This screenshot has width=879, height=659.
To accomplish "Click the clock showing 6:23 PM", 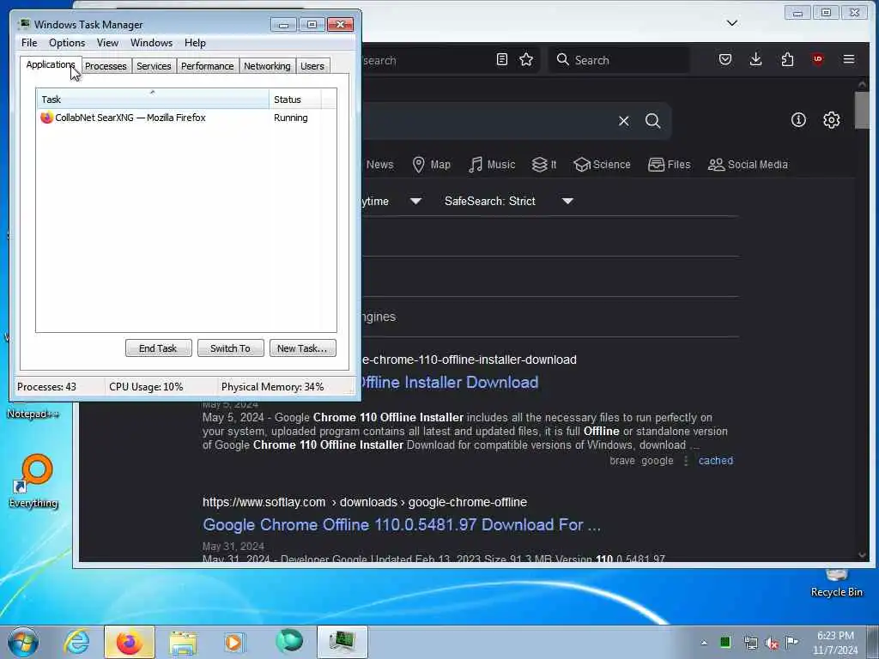I will 834,636.
